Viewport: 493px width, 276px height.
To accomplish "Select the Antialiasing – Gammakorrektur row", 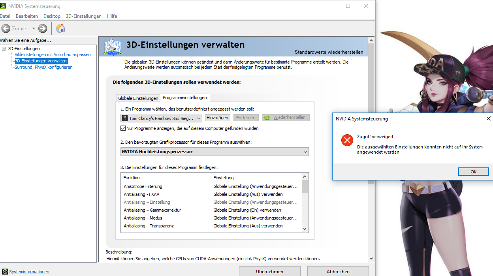I will click(x=211, y=210).
